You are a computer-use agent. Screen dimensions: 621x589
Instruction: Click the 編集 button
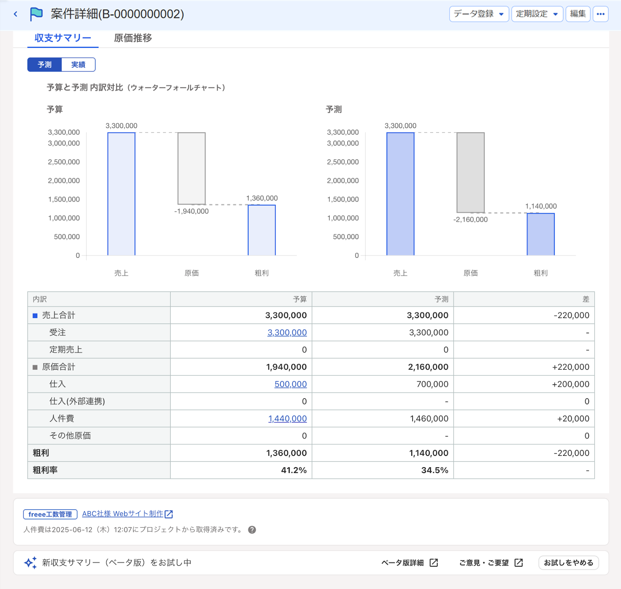(x=578, y=14)
